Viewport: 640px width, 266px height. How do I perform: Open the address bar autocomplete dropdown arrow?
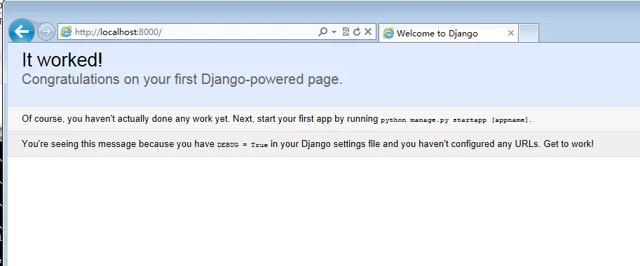point(334,31)
